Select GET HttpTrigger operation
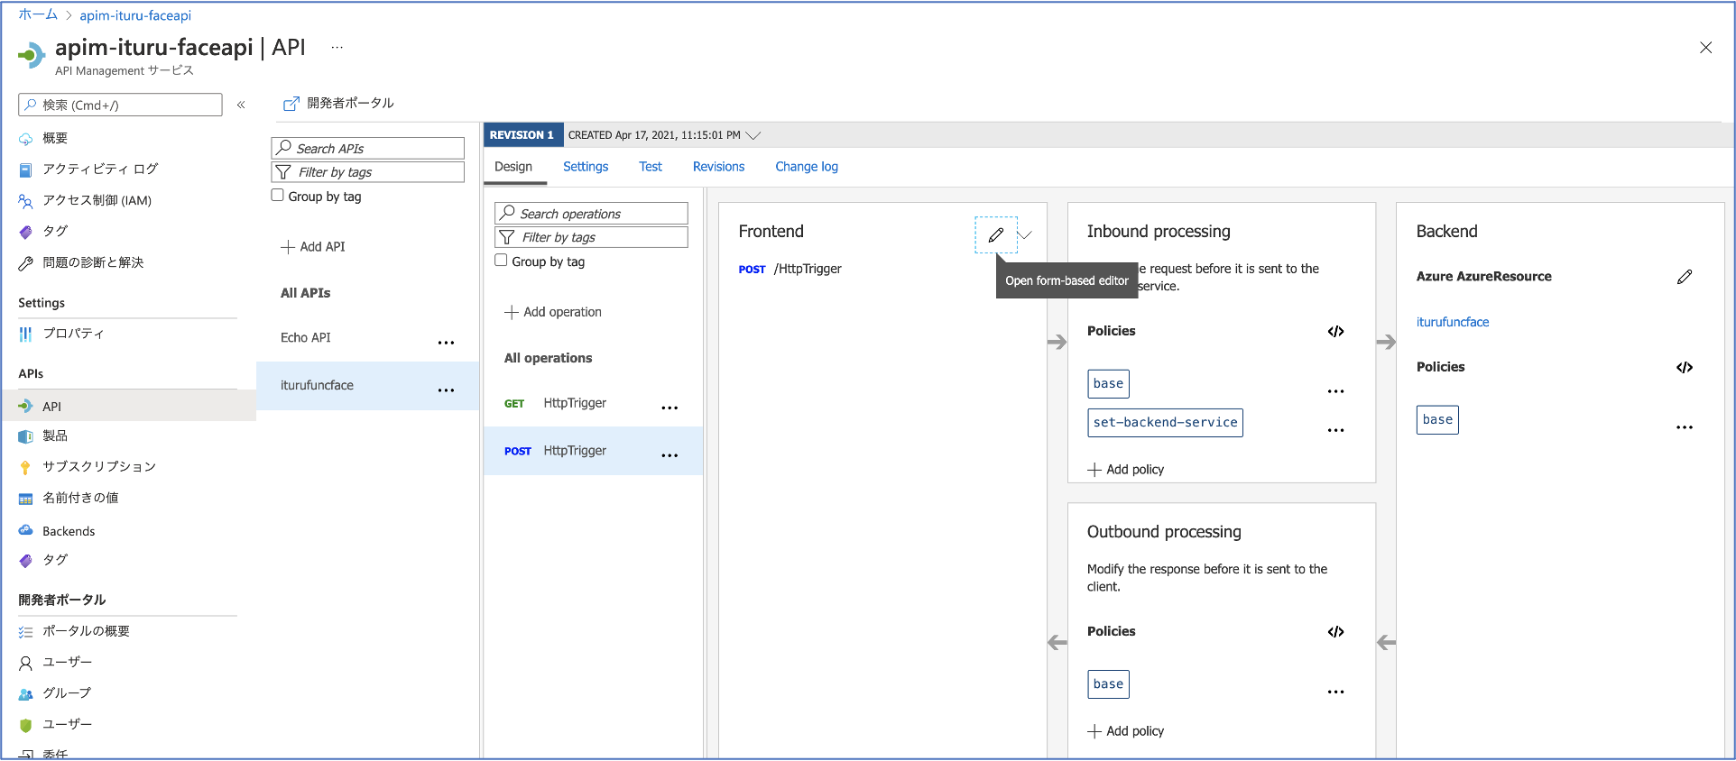The width and height of the screenshot is (1736, 761). click(x=592, y=403)
